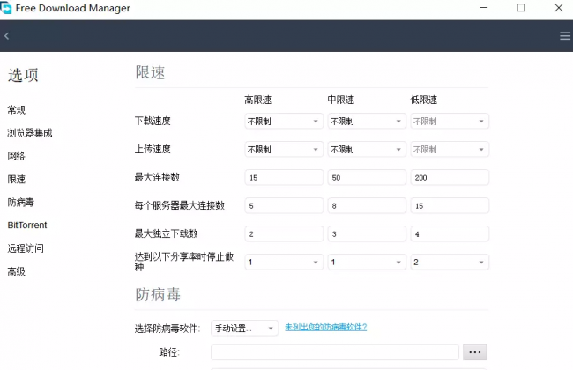The image size is (573, 370).
Task: Click 最大独立下载数 低限速 field
Action: (450, 233)
